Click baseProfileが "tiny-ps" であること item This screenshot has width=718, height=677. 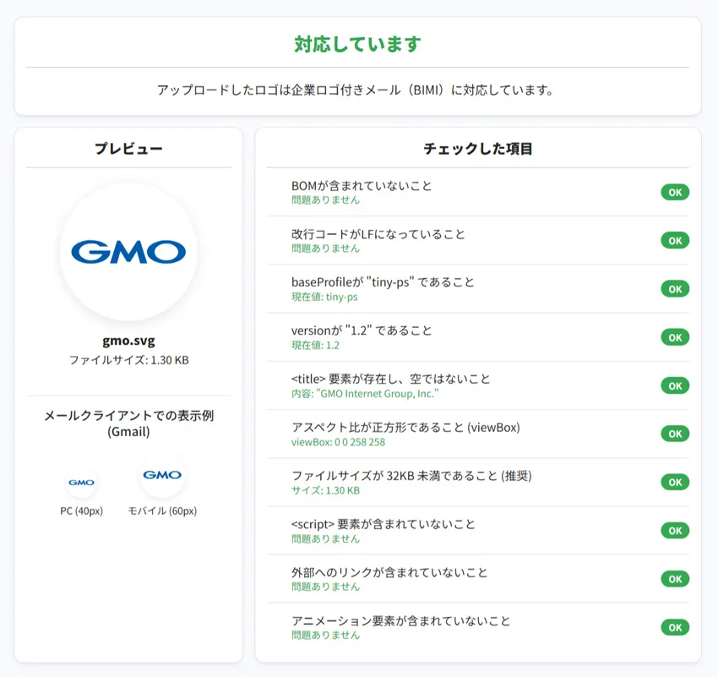coord(383,282)
